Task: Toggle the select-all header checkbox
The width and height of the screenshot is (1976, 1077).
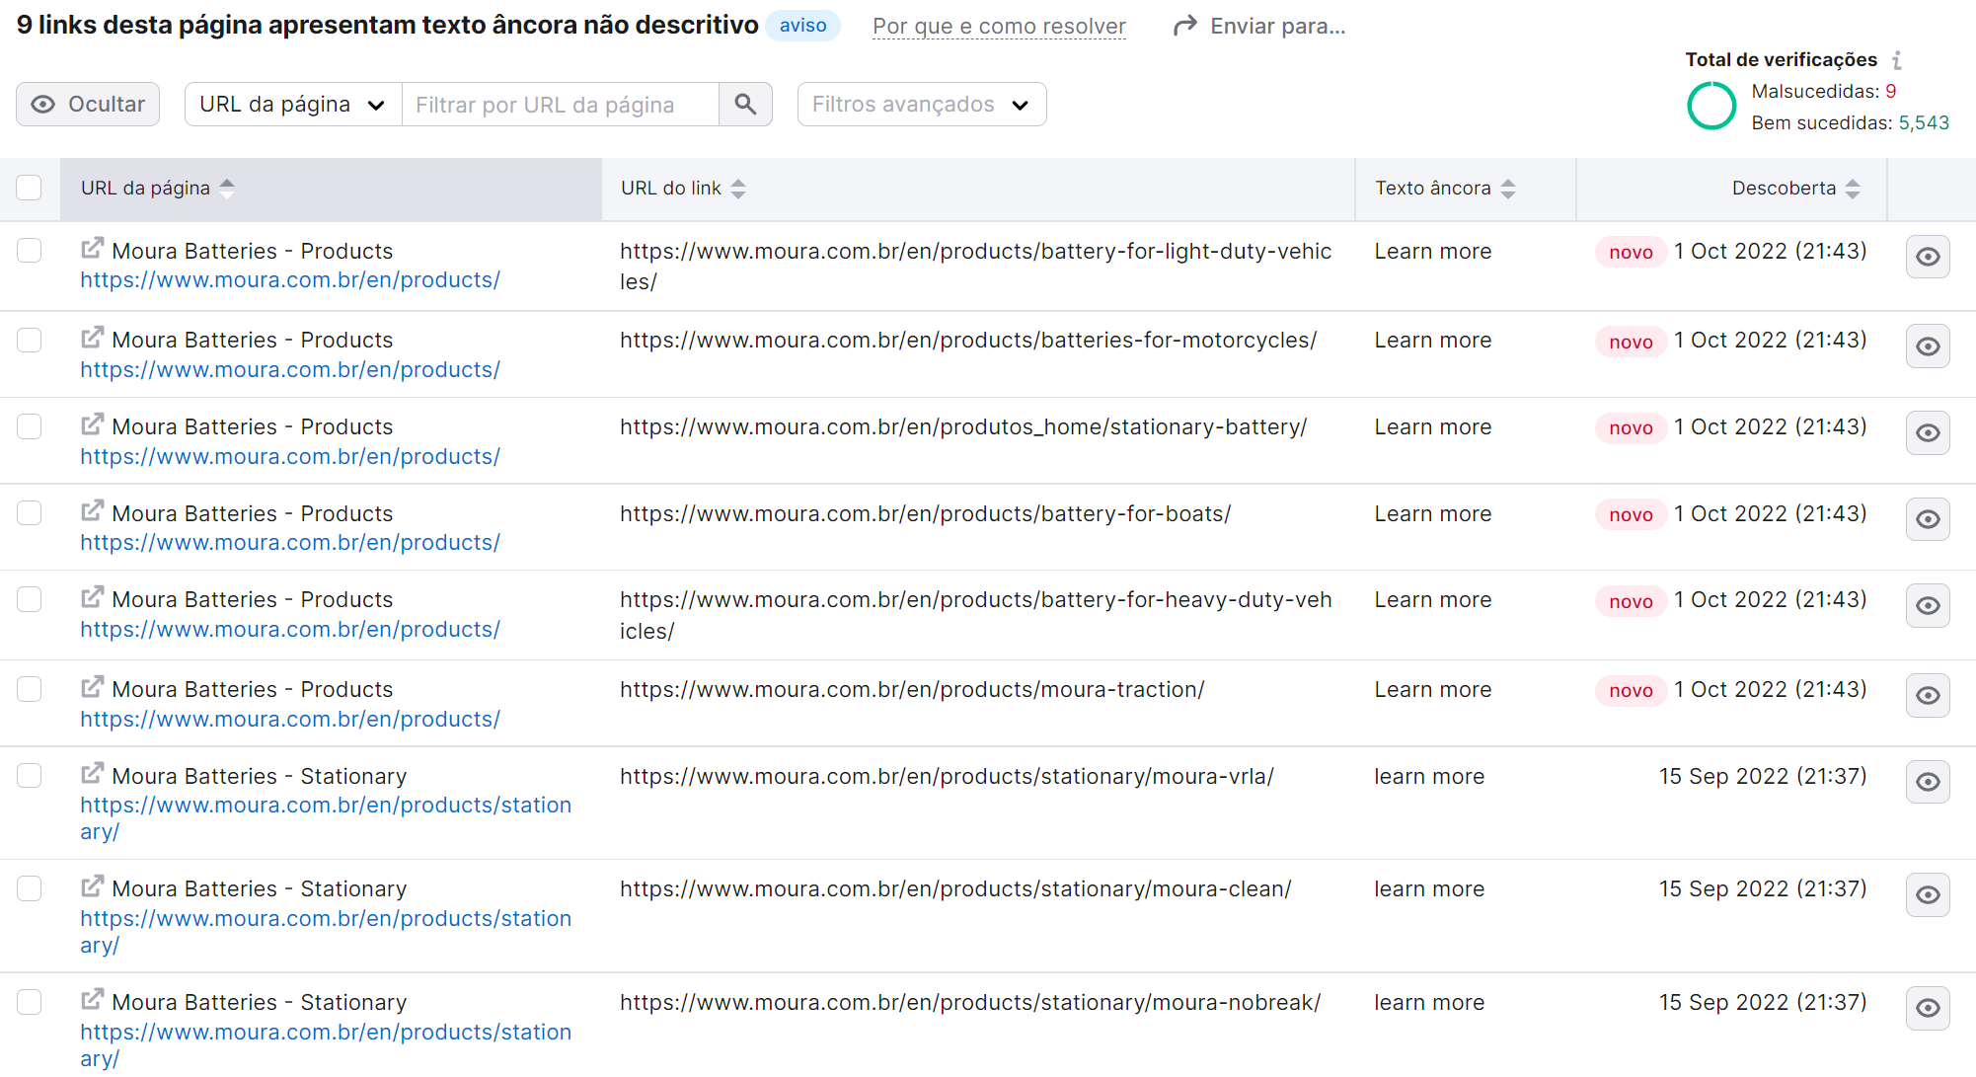Action: [30, 188]
